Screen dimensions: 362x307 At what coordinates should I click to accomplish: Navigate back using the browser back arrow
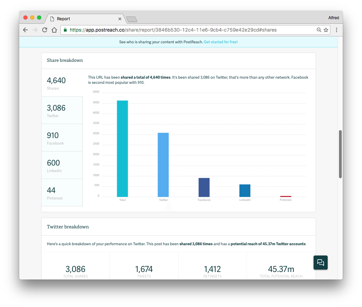coord(25,30)
